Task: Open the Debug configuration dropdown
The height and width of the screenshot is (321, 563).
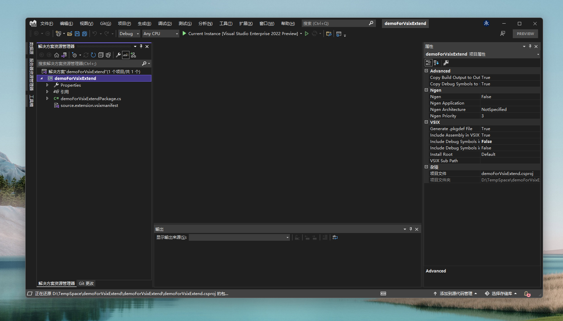Action: [x=129, y=34]
